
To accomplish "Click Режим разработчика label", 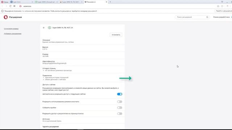I will [x=221, y=17].
